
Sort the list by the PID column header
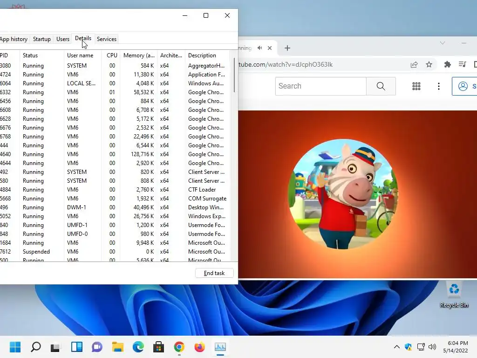click(9, 55)
